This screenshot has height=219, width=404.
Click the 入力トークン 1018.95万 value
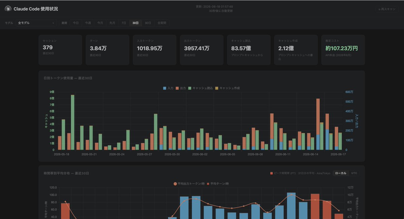pyautogui.click(x=149, y=48)
